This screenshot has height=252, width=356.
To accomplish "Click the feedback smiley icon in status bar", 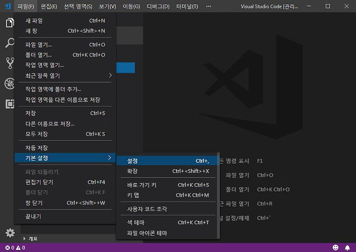I will click(x=335, y=248).
